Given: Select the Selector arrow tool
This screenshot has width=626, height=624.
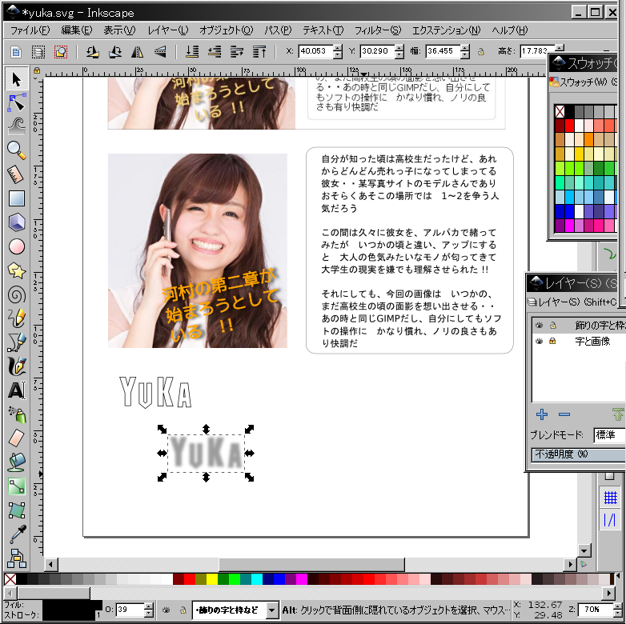Looking at the screenshot, I should tap(16, 79).
